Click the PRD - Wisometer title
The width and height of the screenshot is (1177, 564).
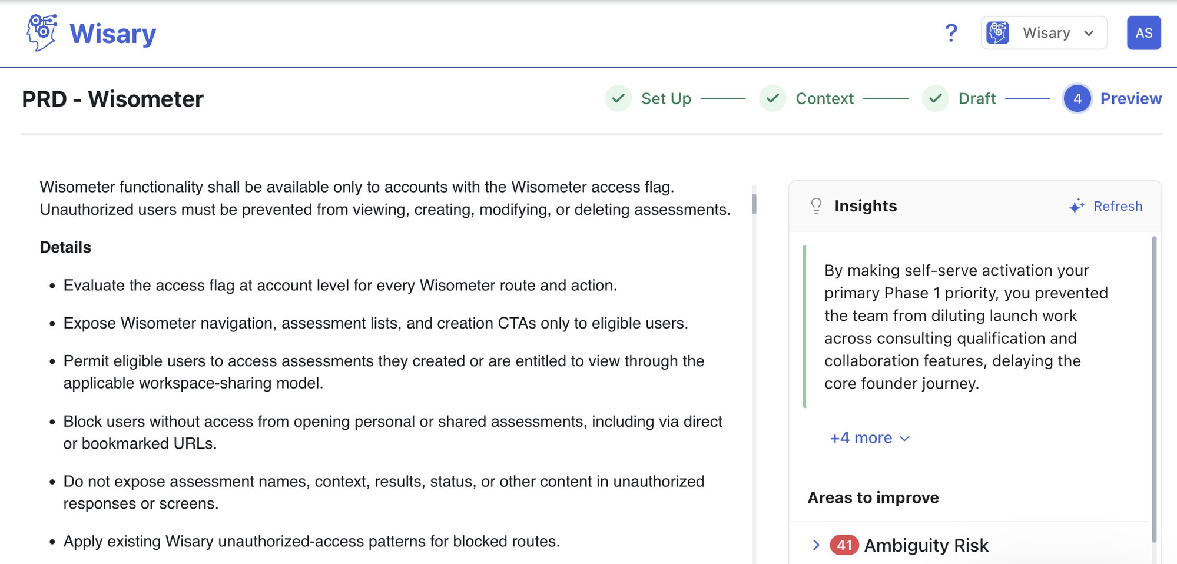tap(112, 99)
